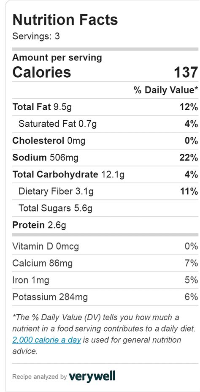Click the Calcium 86mg row

tap(105, 263)
